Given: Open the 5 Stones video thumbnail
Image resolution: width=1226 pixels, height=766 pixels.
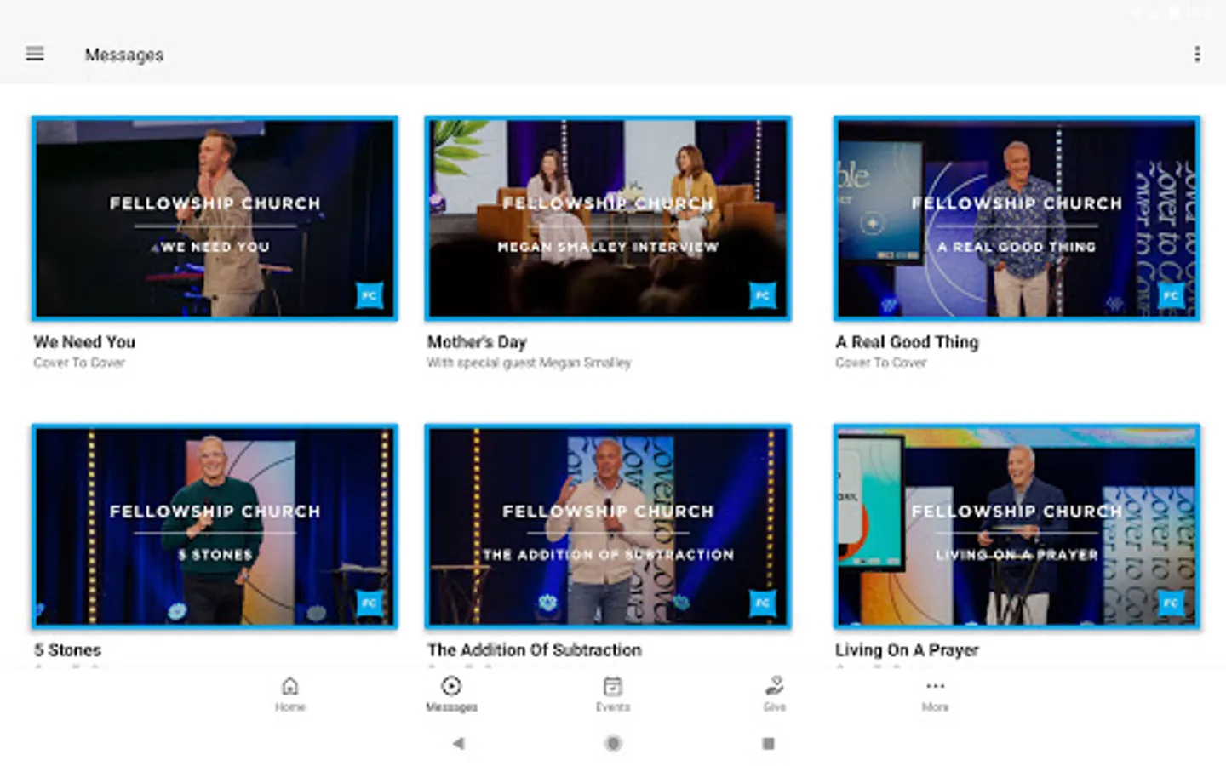Looking at the screenshot, I should tap(215, 526).
